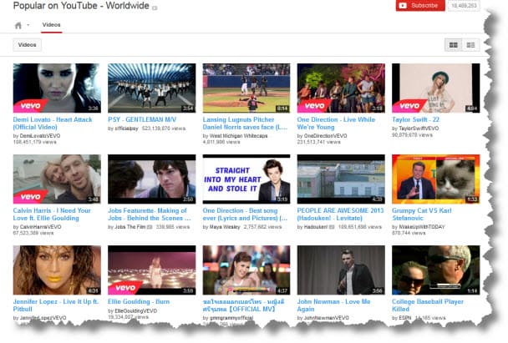This screenshot has width=508, height=343.
Task: Click Jennifer Lopez - Live It Up title
Action: [56, 305]
